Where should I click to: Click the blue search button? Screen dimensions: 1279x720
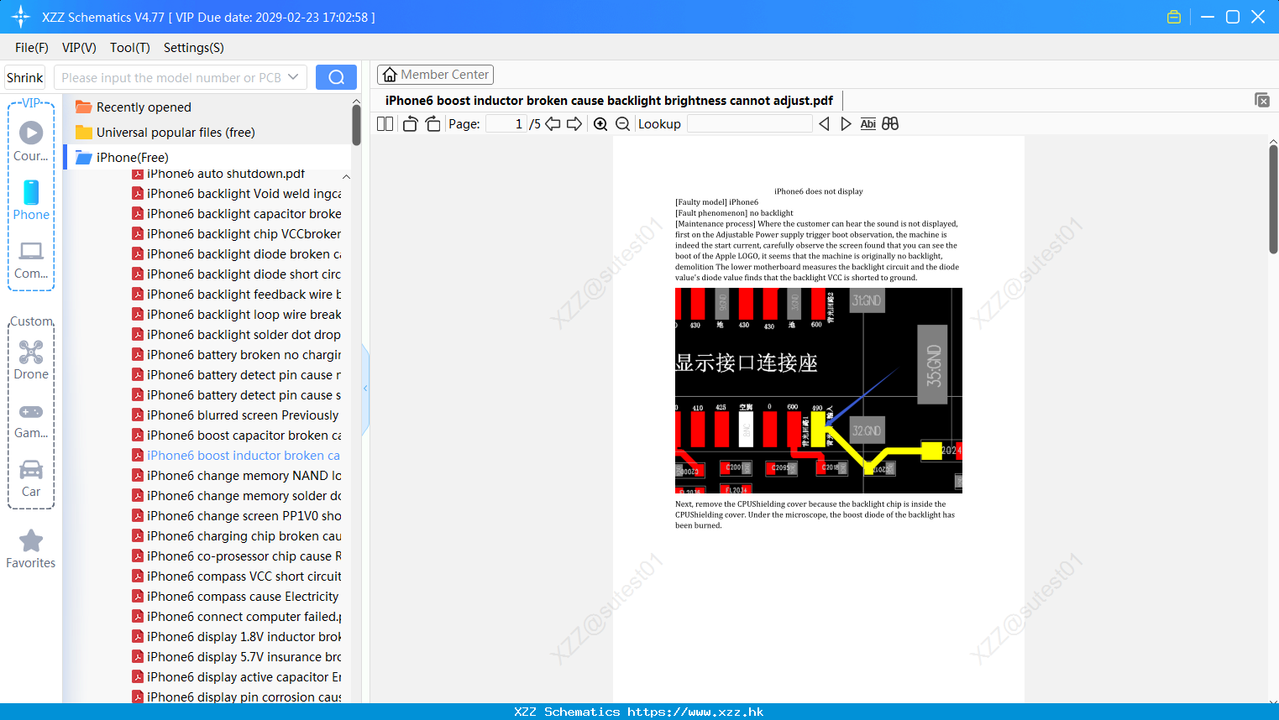pyautogui.click(x=336, y=77)
